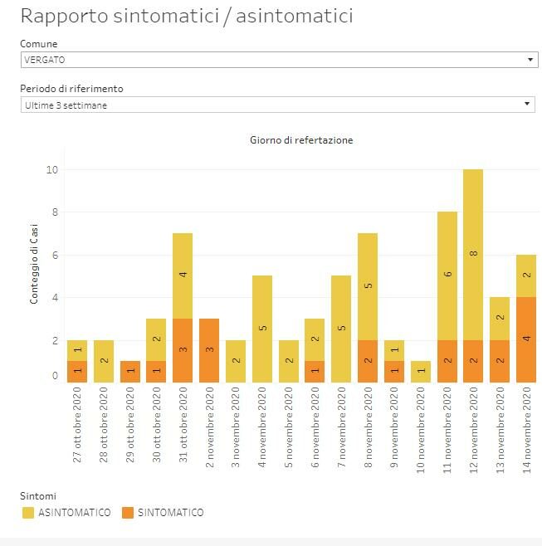Viewport: 542px width, 546px height.
Task: Click the 29 ottobre symptomatic bar
Action: click(x=130, y=371)
